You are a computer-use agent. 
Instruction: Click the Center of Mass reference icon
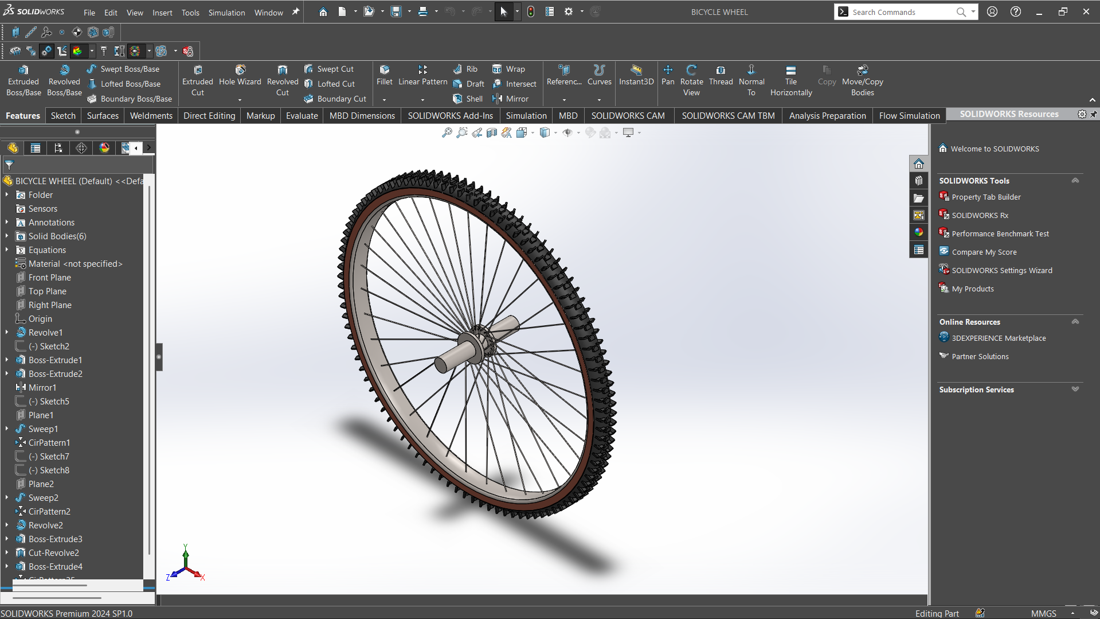click(x=77, y=32)
